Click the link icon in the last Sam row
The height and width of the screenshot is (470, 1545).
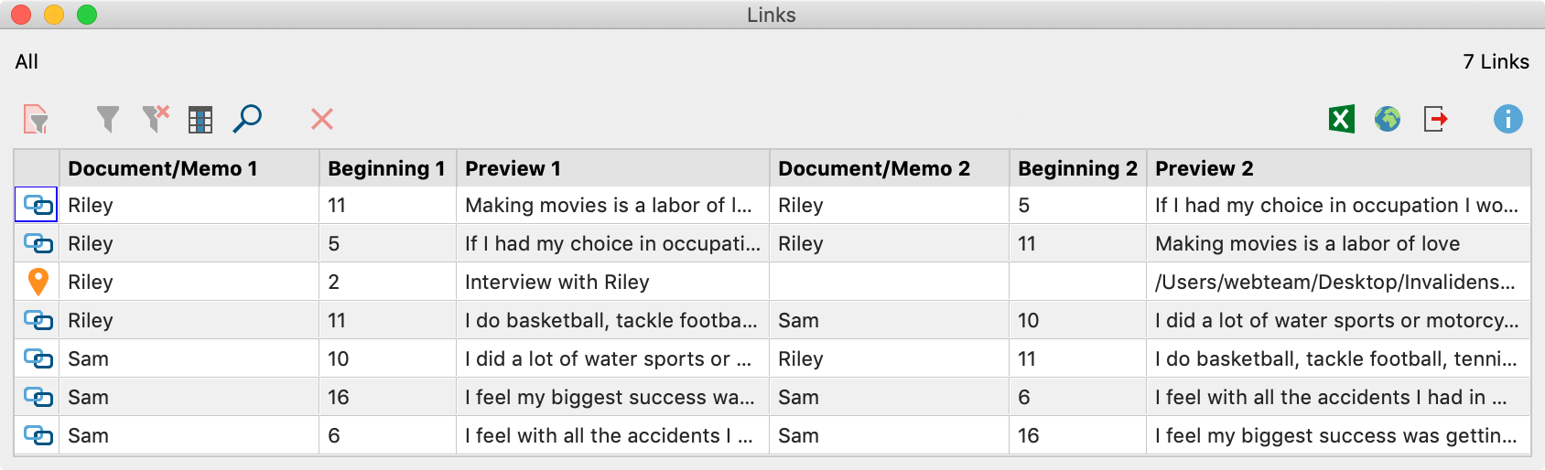[x=38, y=435]
